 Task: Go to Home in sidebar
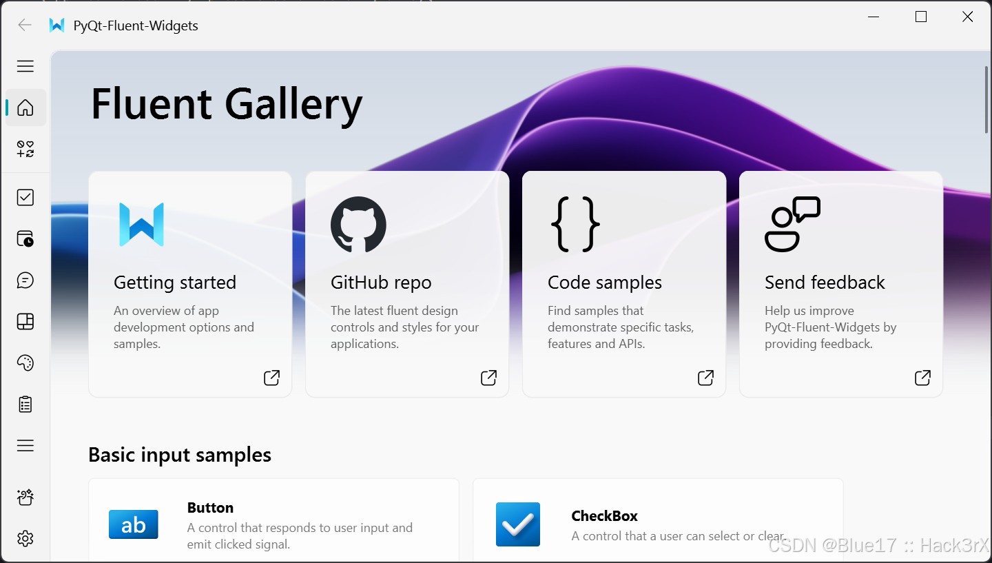point(25,108)
